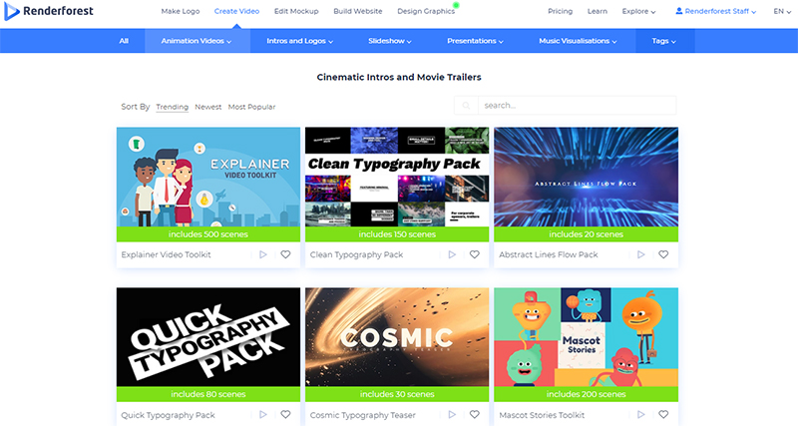The width and height of the screenshot is (798, 426).
Task: Like the Clean Typography Pack heart icon
Action: tap(474, 254)
